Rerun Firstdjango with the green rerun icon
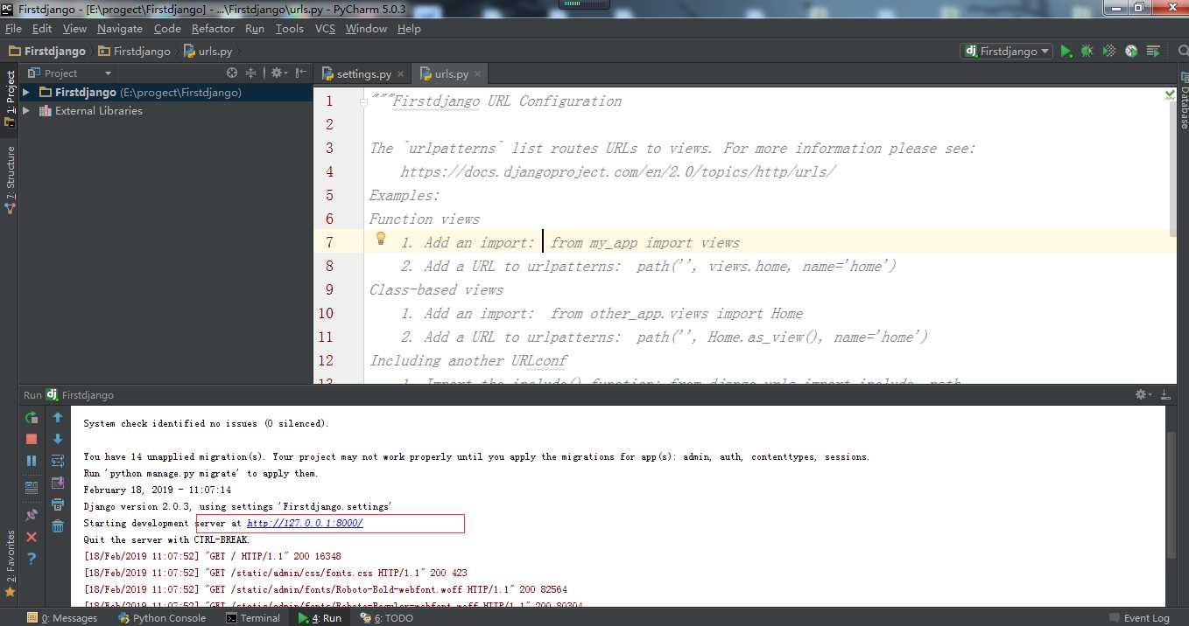The image size is (1189, 626). tap(32, 418)
